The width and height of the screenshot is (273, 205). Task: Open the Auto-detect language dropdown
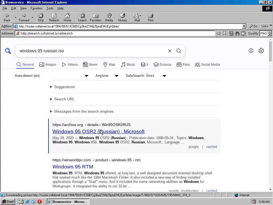(x=51, y=76)
